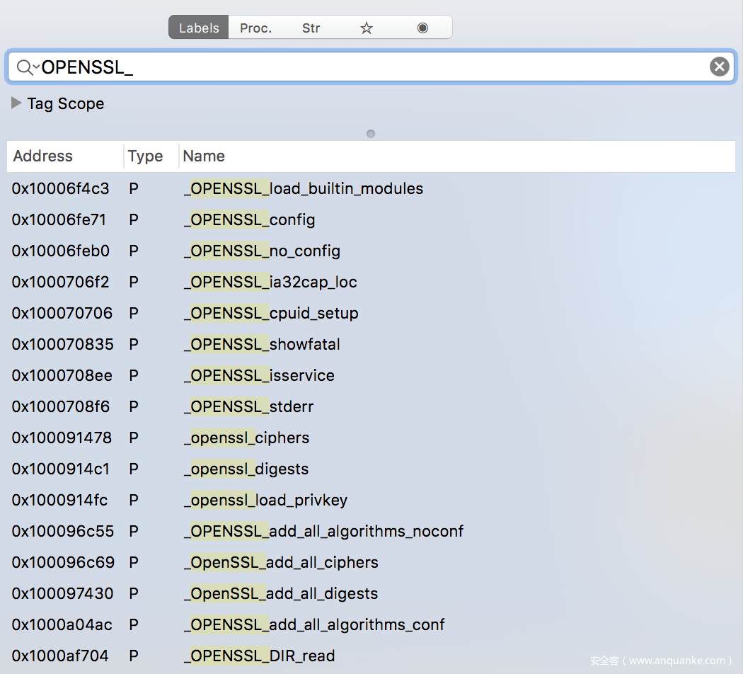Sort by the Name column header
Screen dimensions: 743x674
[x=204, y=156]
